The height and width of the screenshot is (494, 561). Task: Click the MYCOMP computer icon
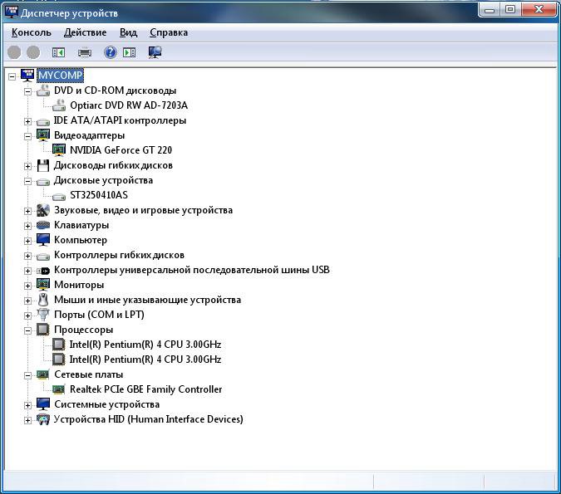pos(27,75)
